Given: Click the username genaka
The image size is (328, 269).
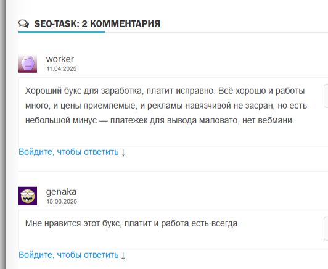Looking at the screenshot, I should [61, 192].
